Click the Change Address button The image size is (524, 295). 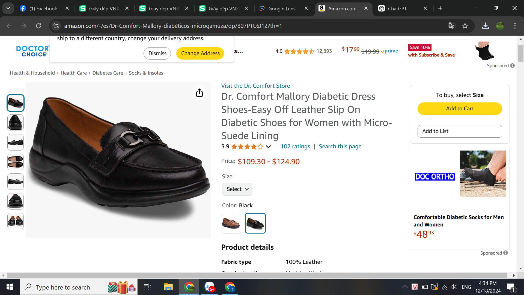point(200,53)
